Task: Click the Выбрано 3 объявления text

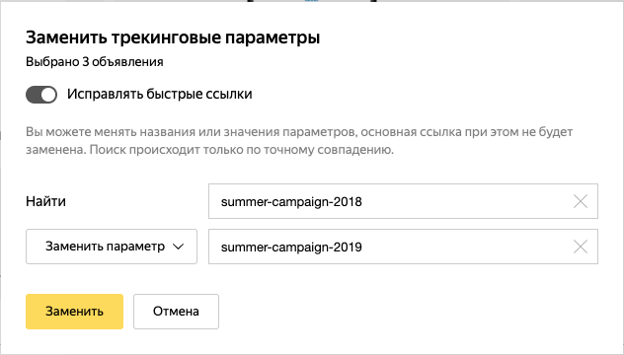Action: pos(95,62)
